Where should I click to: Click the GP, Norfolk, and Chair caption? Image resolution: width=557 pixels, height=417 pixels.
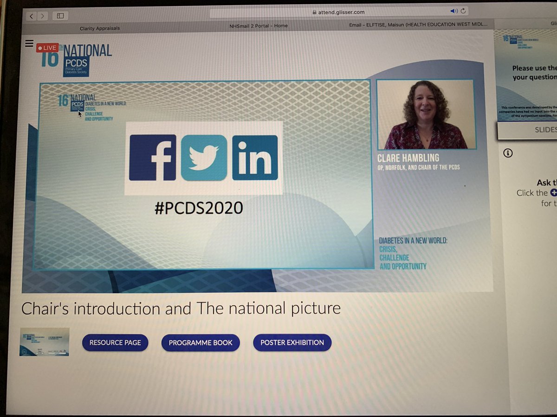(419, 167)
